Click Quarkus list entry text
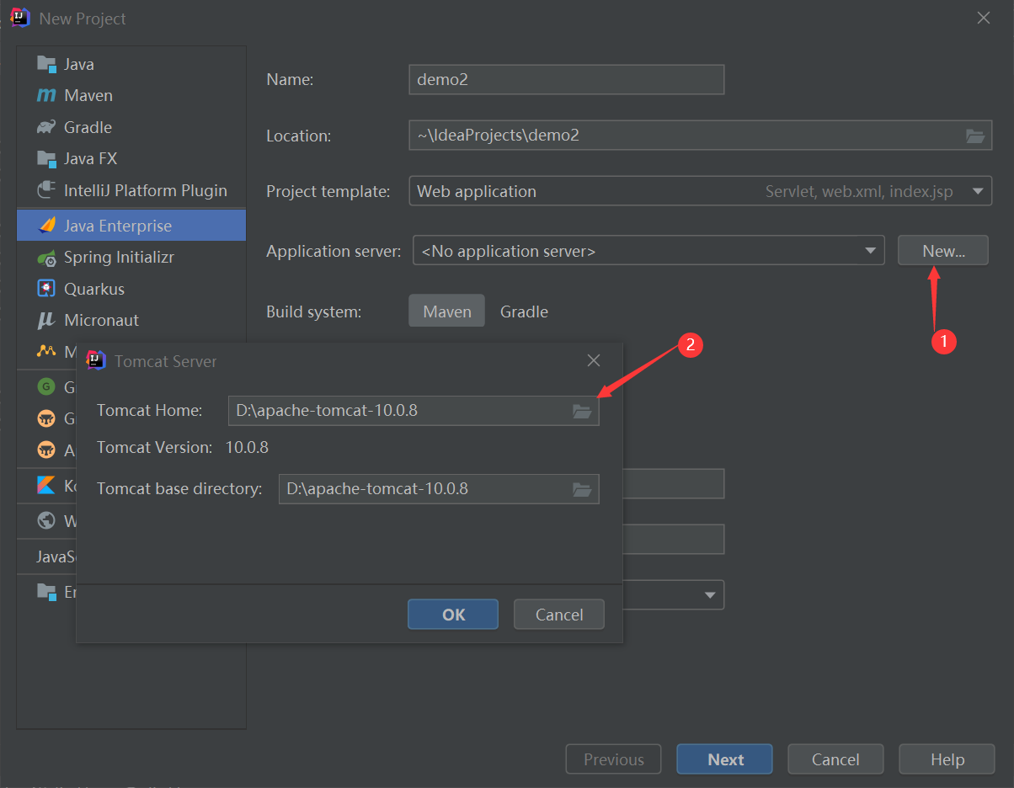 coord(94,289)
